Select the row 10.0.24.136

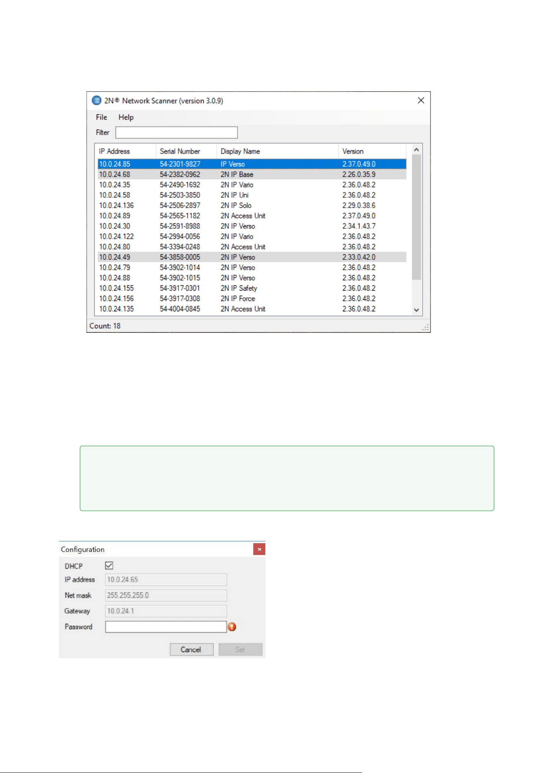pyautogui.click(x=252, y=205)
